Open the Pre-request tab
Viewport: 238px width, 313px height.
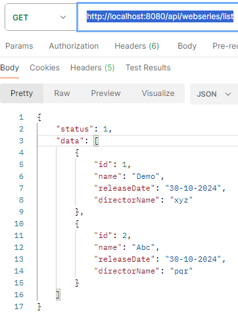225,46
